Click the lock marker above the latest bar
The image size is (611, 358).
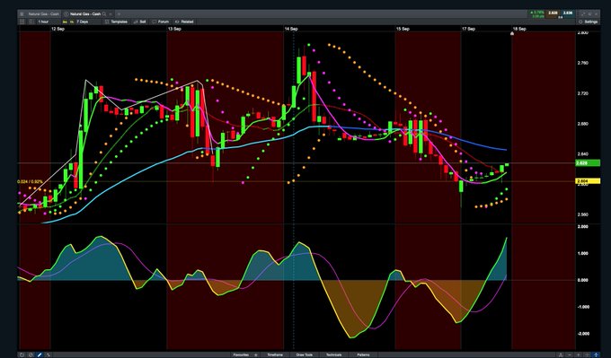pos(512,33)
